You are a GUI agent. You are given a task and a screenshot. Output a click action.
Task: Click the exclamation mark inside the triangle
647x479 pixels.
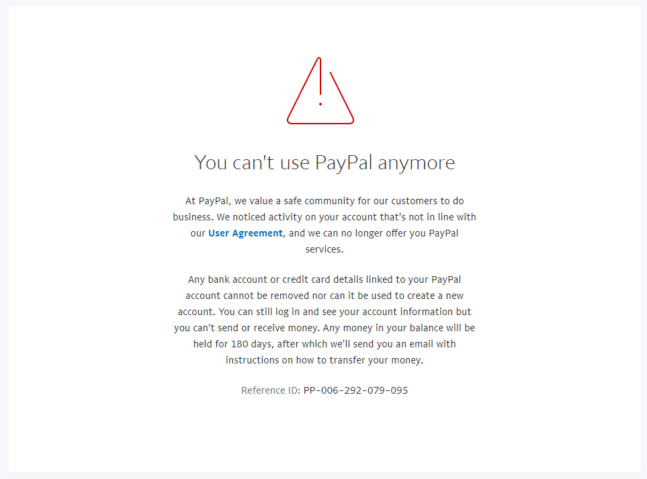coord(320,82)
